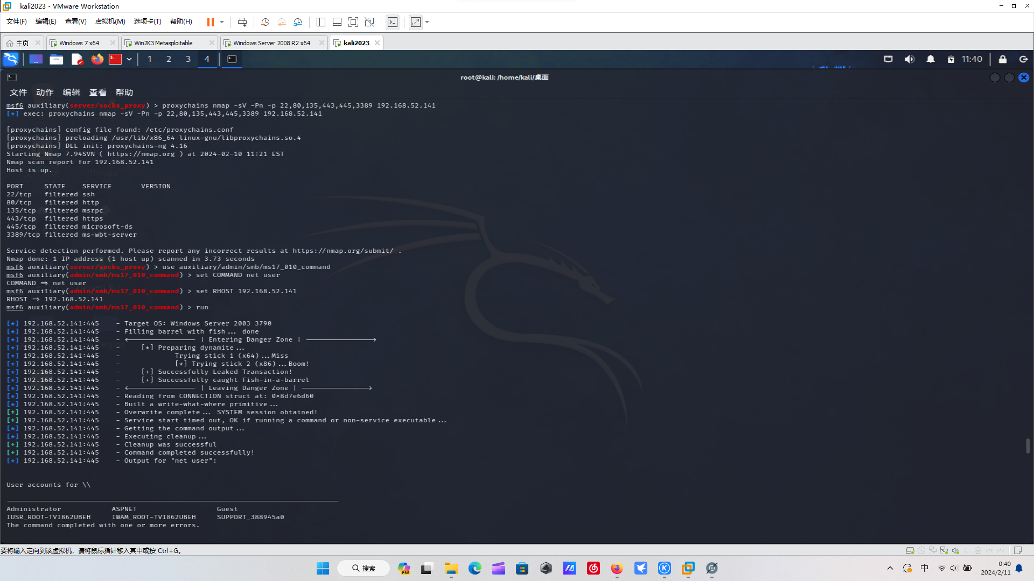Switch to the Windows 7 x64 tab
Screen dimensions: 1034x581
click(x=79, y=43)
